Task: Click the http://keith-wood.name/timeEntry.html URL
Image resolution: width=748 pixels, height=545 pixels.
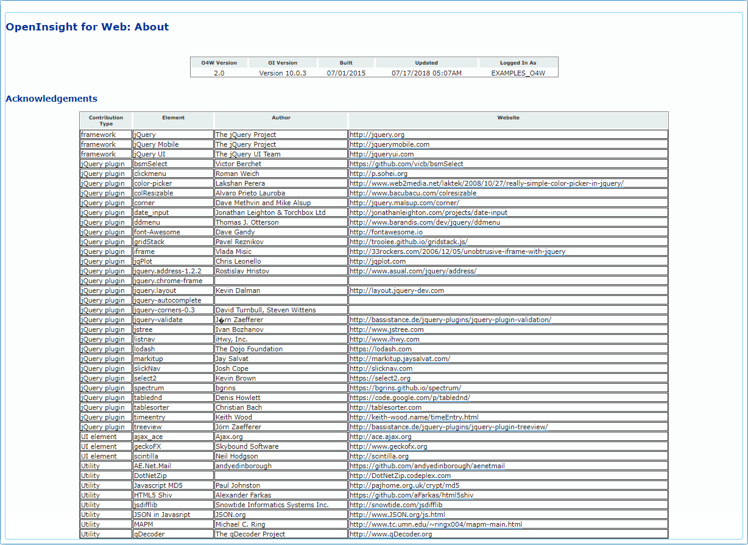Action: coord(414,417)
